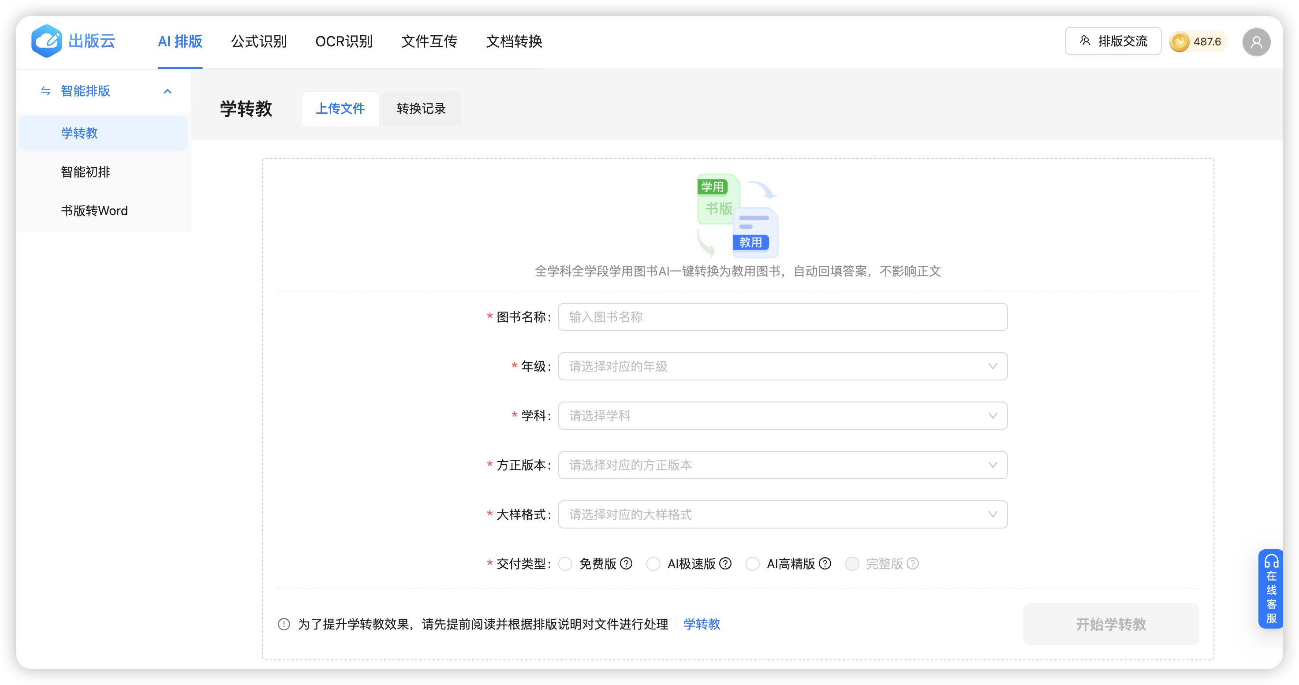Click the help icon next to 免费版
Viewport: 1299px width, 685px height.
626,563
